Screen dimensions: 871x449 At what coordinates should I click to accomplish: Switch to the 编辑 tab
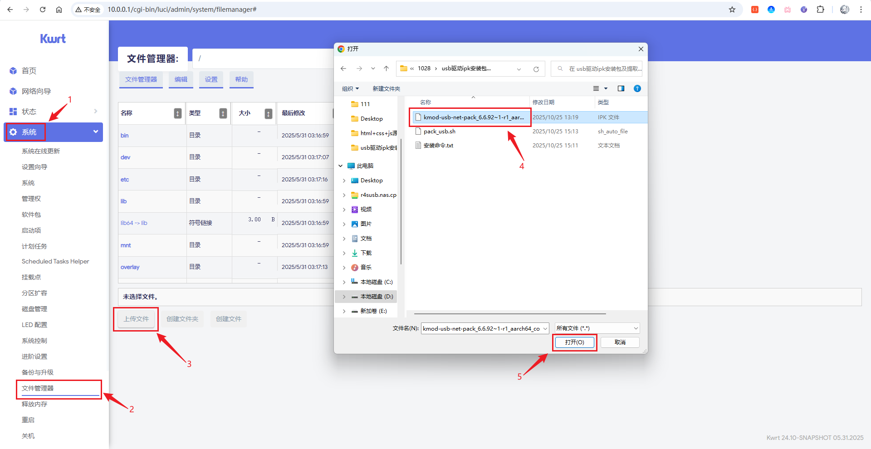coord(181,79)
